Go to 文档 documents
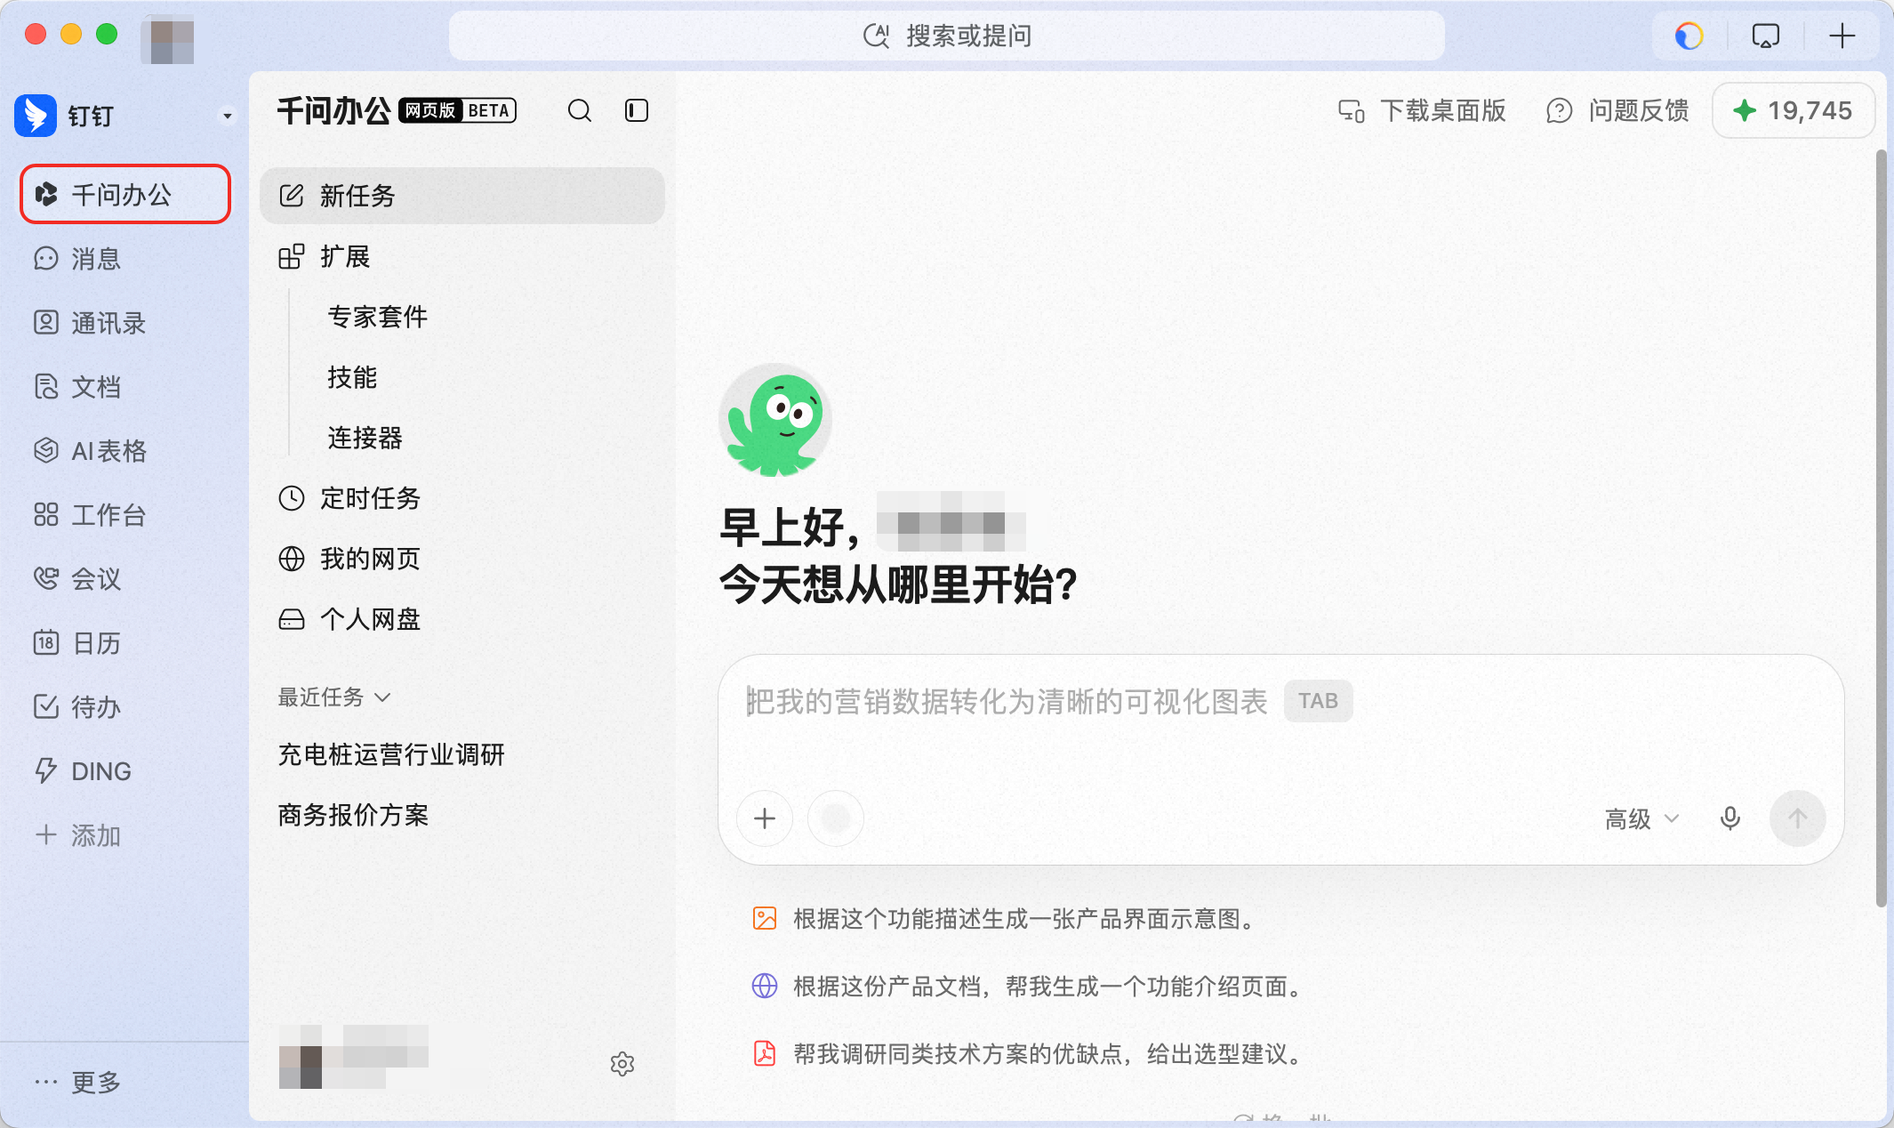Screen dimensions: 1894x1128 (x=125, y=387)
